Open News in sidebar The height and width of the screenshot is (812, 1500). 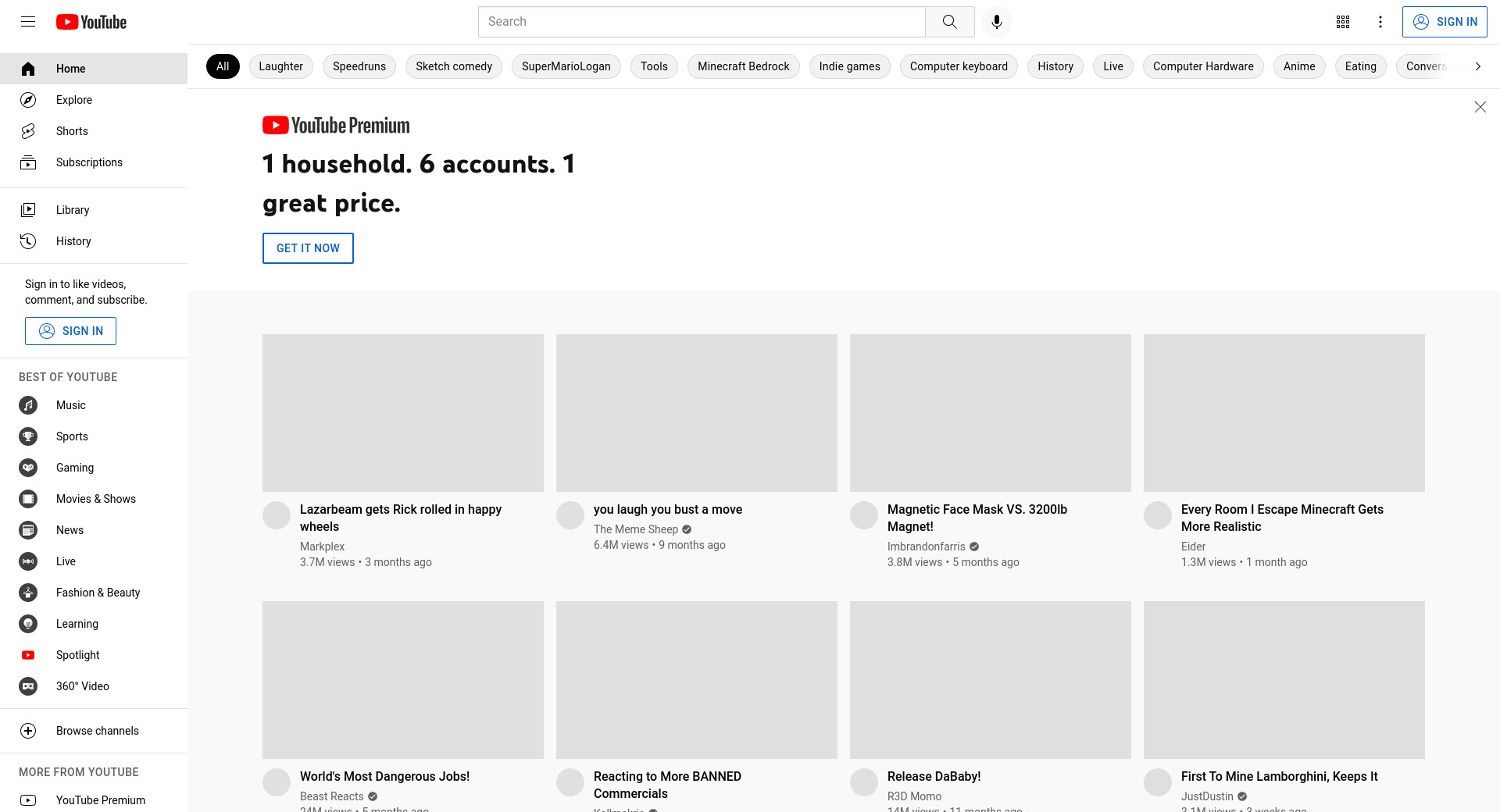(94, 530)
